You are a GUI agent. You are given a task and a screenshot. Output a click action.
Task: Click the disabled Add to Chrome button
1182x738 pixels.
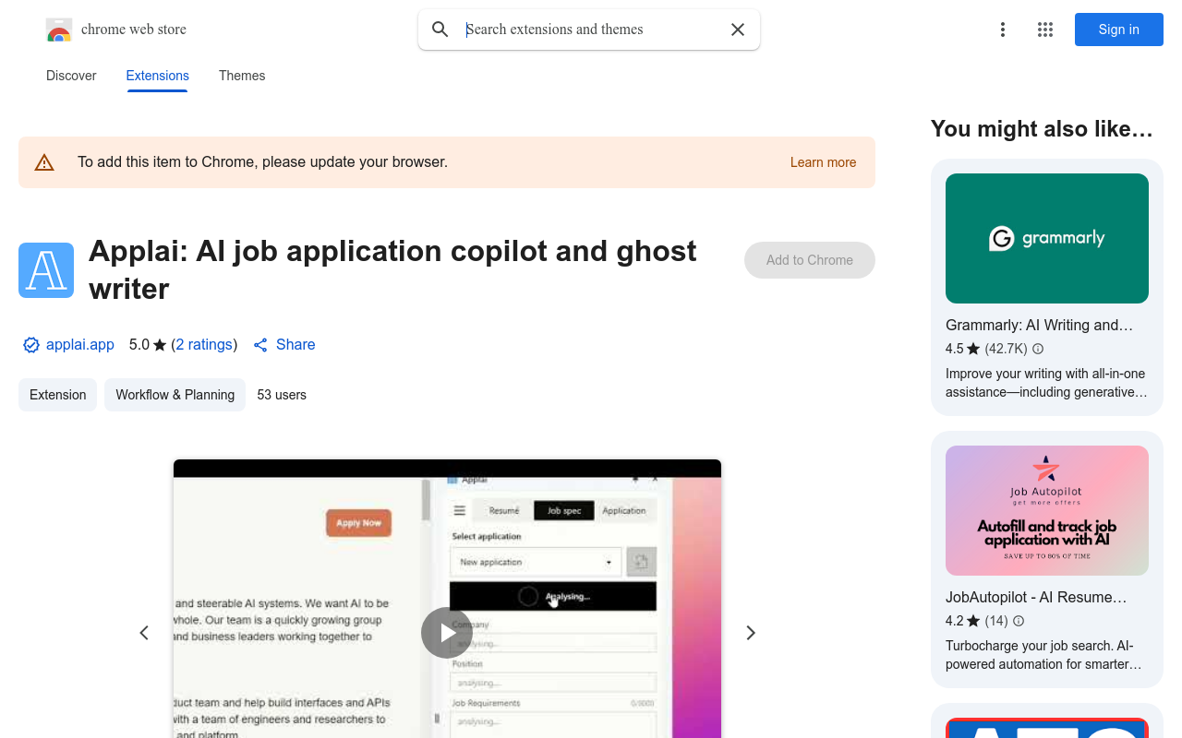click(x=810, y=260)
